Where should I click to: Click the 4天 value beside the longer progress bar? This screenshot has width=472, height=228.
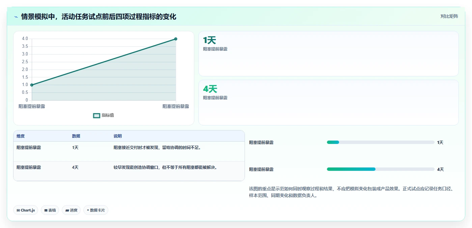coord(441,169)
